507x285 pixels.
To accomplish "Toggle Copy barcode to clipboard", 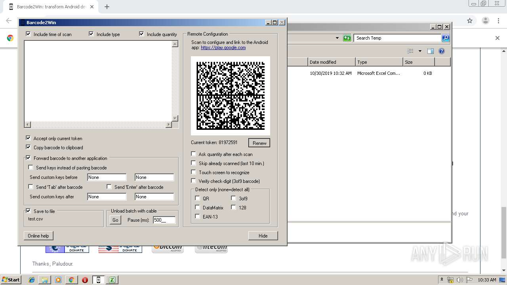I will (x=28, y=147).
